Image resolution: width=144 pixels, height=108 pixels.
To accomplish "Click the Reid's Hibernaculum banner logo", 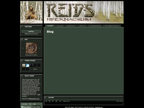I will pyautogui.click(x=84, y=12).
